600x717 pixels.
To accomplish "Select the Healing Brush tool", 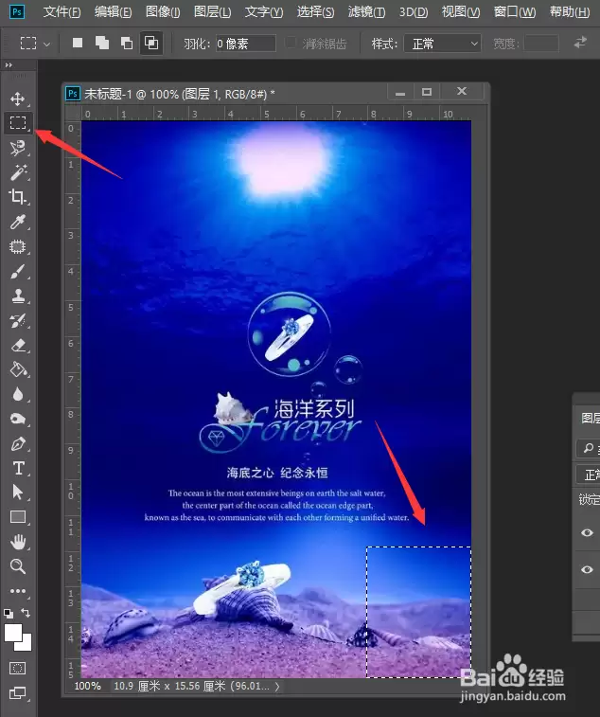I will click(18, 246).
